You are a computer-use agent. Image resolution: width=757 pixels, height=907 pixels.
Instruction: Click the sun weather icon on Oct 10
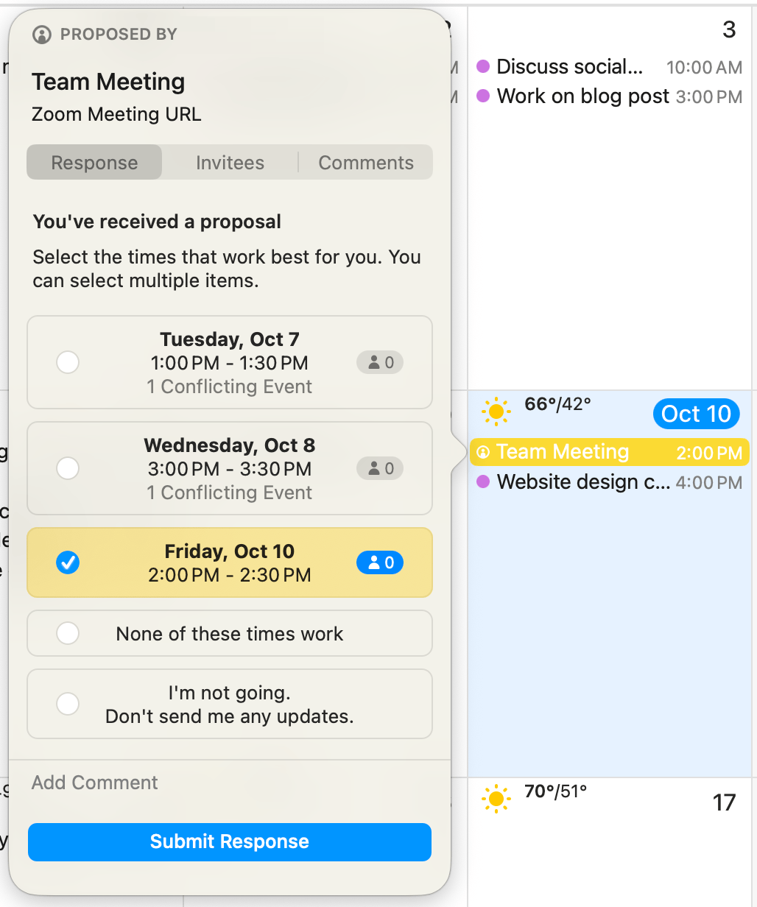(x=496, y=411)
